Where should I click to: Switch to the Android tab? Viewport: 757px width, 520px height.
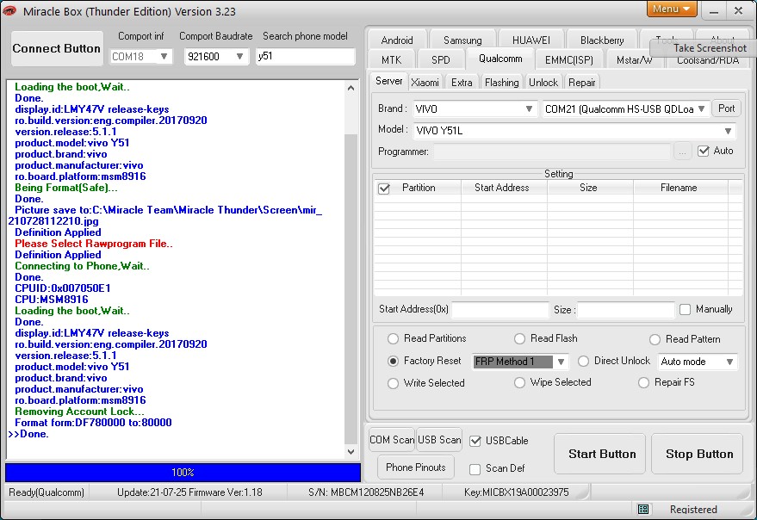point(397,40)
